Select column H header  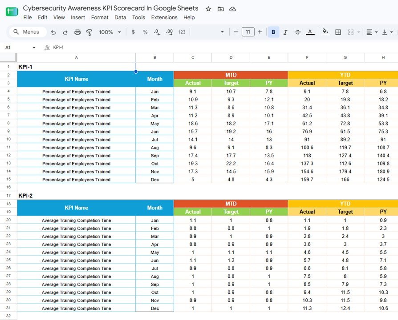[x=381, y=57]
